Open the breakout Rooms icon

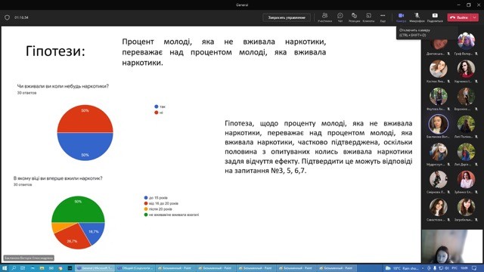point(368,17)
